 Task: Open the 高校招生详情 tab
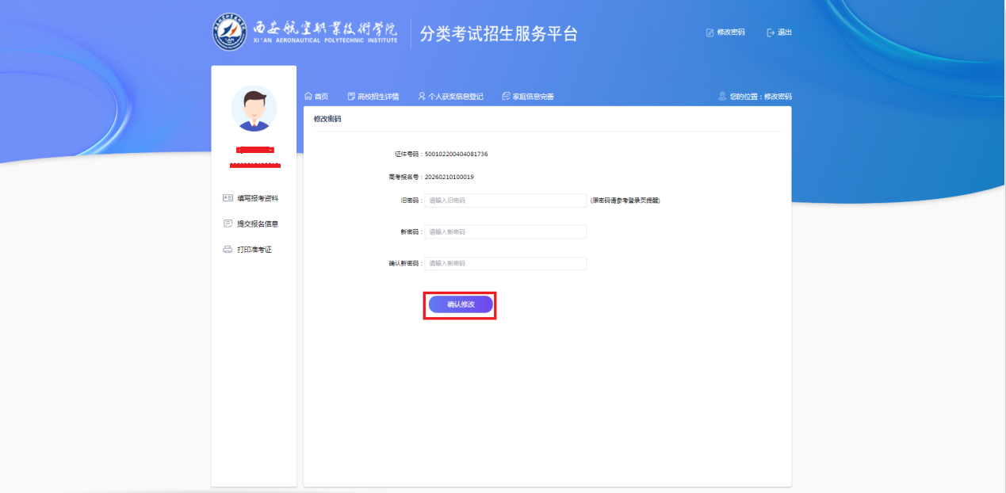[x=373, y=97]
